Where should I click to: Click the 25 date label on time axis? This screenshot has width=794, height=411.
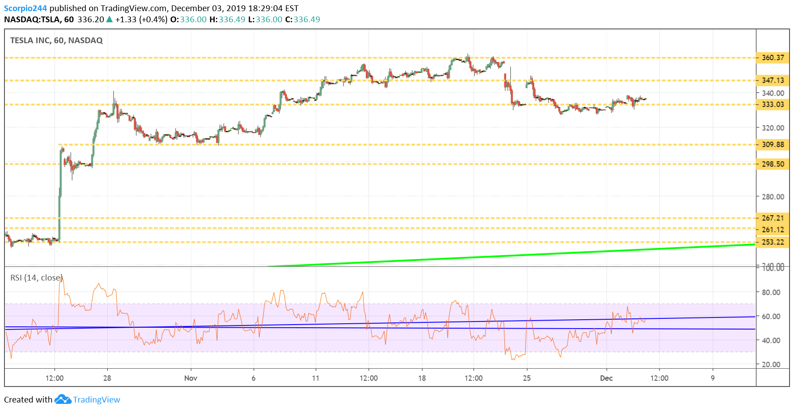pos(527,378)
